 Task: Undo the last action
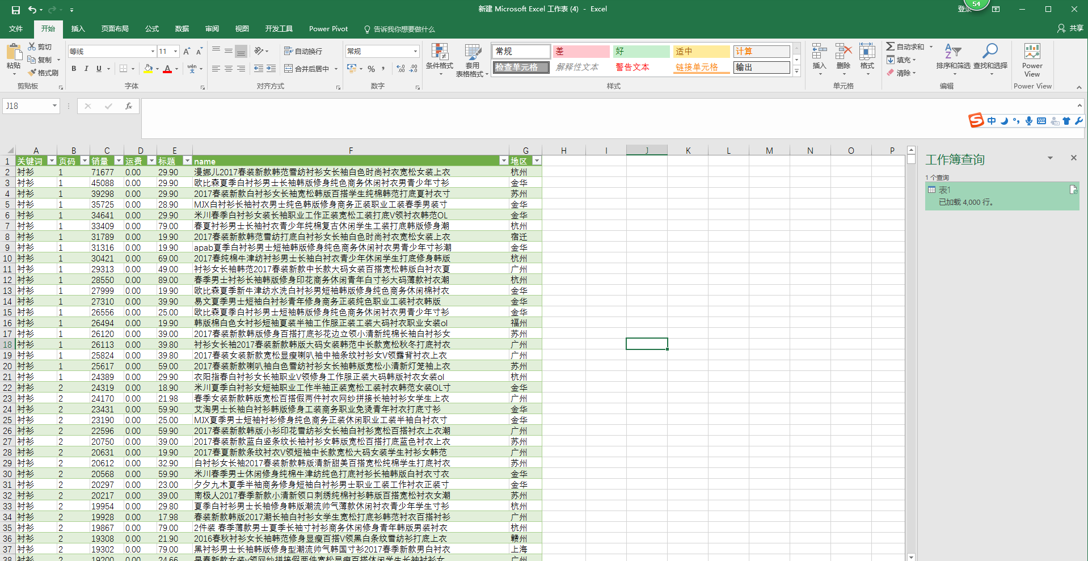[32, 10]
